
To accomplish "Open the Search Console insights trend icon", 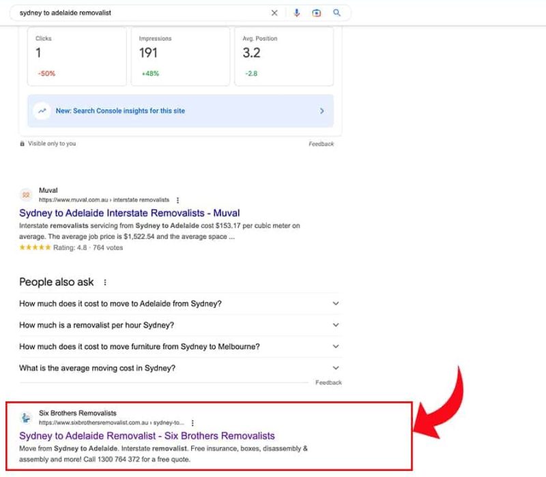I will (x=42, y=111).
